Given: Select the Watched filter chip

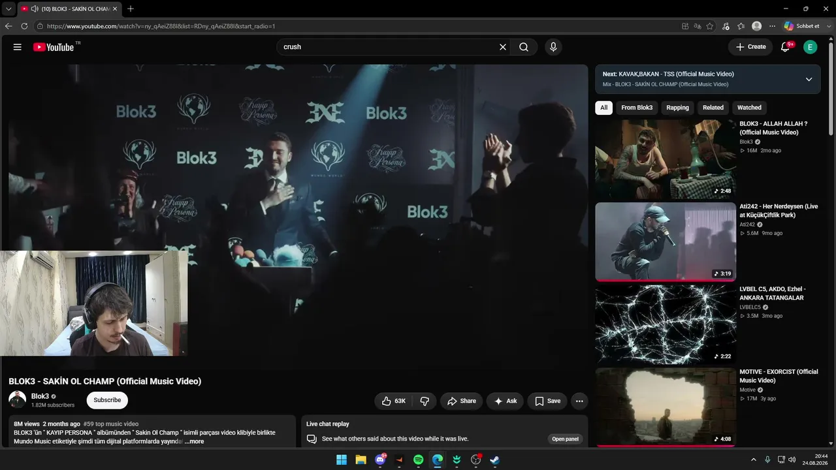Looking at the screenshot, I should [749, 108].
